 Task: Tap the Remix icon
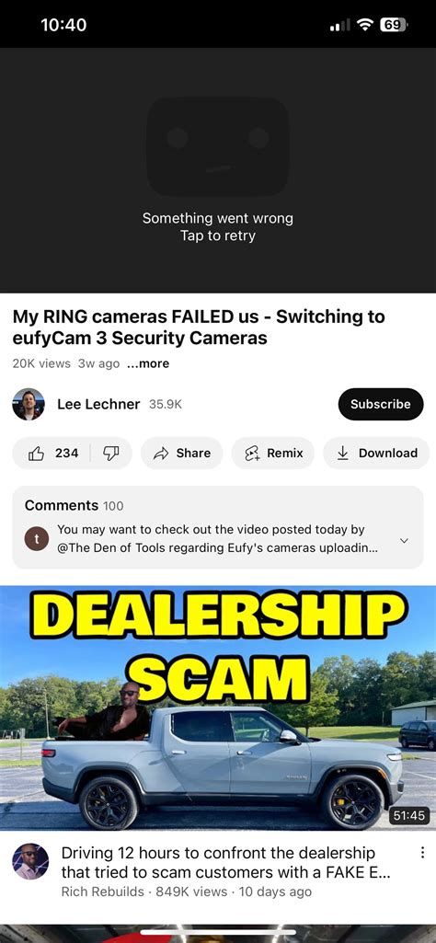[251, 454]
